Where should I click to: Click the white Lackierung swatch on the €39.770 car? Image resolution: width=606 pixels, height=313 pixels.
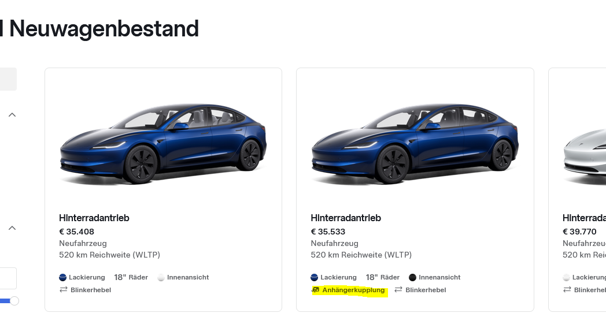click(567, 277)
